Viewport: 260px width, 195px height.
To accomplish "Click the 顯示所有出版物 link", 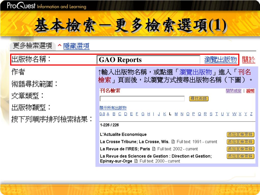I will tap(113, 108).
